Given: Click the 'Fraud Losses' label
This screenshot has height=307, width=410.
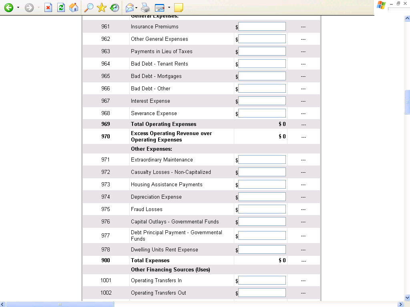Looking at the screenshot, I should coord(147,209).
